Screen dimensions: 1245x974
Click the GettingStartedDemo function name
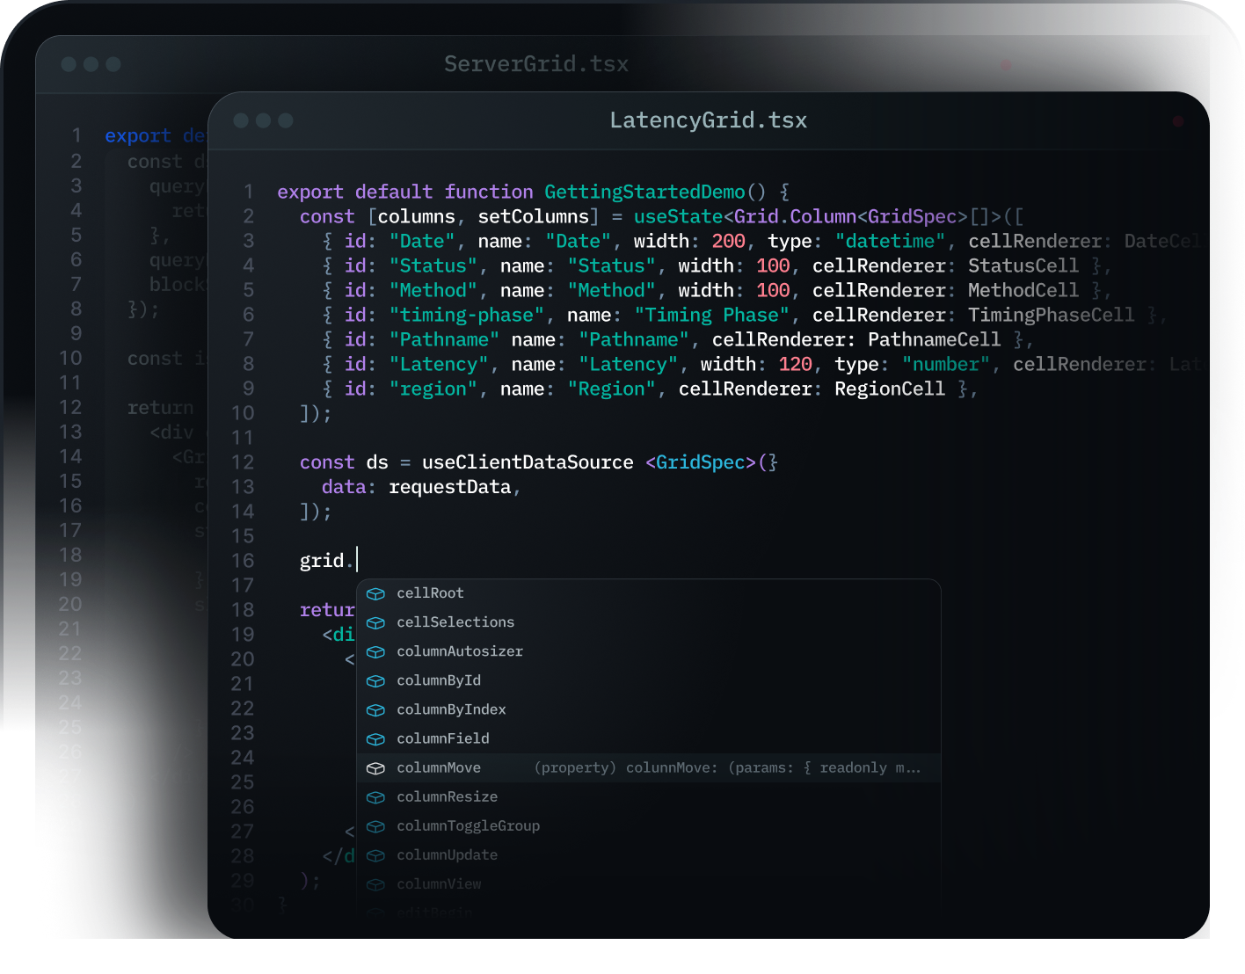(644, 192)
